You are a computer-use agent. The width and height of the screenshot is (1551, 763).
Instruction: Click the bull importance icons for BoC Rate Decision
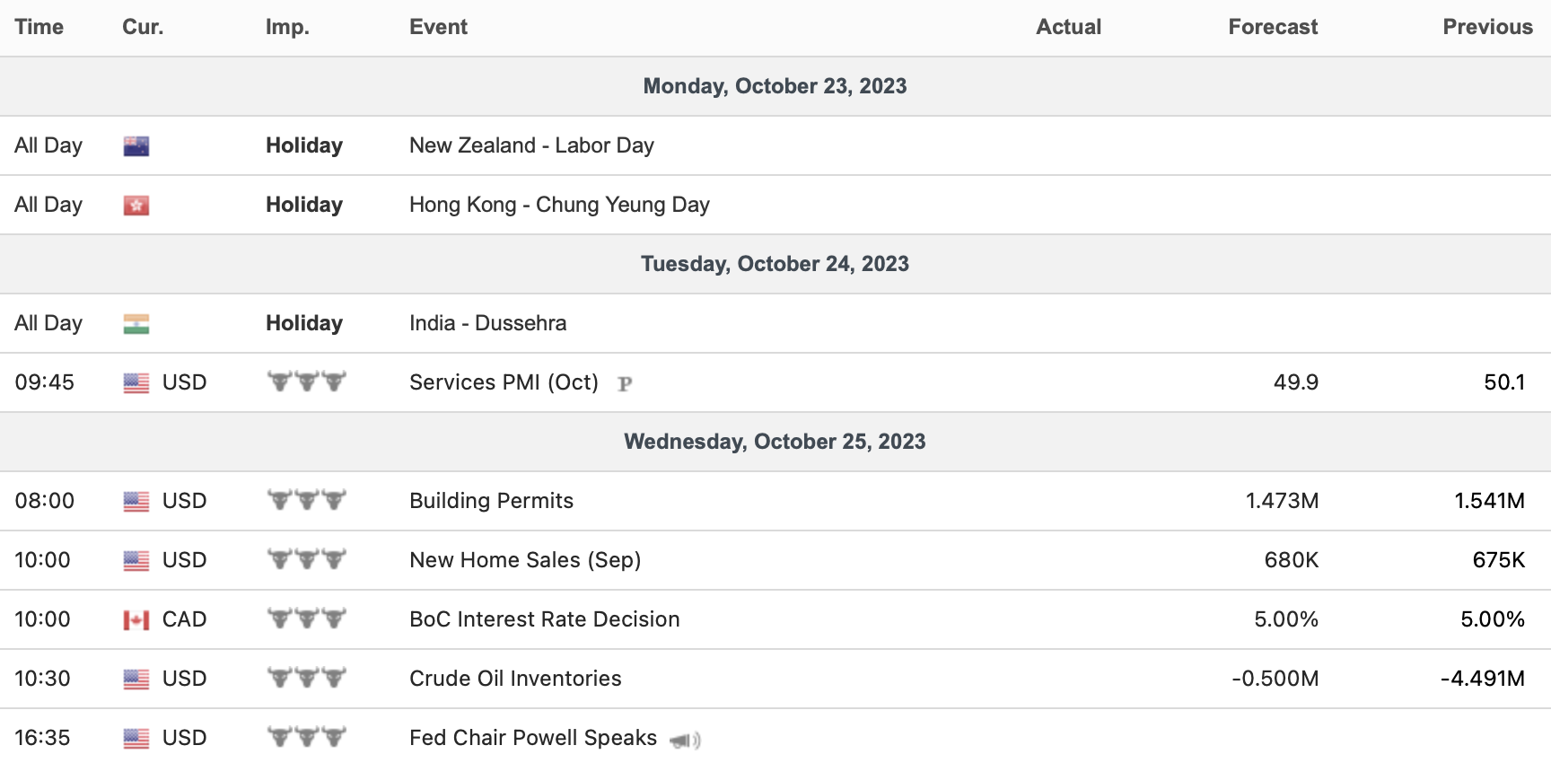(306, 618)
